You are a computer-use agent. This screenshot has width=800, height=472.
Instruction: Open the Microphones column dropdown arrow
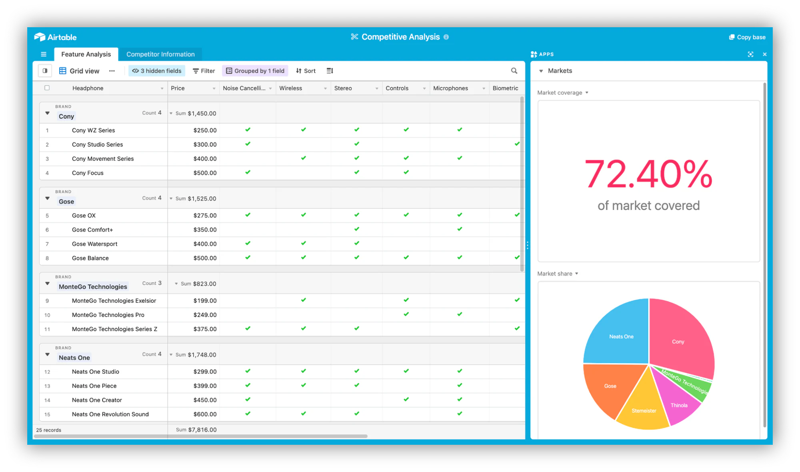coord(484,88)
